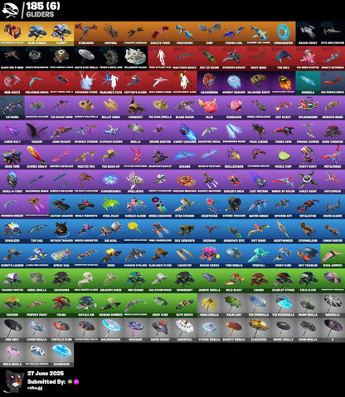This screenshot has height=397, width=345.
Task: Pick the Downpour umbrella glider
Action: (x=61, y=355)
